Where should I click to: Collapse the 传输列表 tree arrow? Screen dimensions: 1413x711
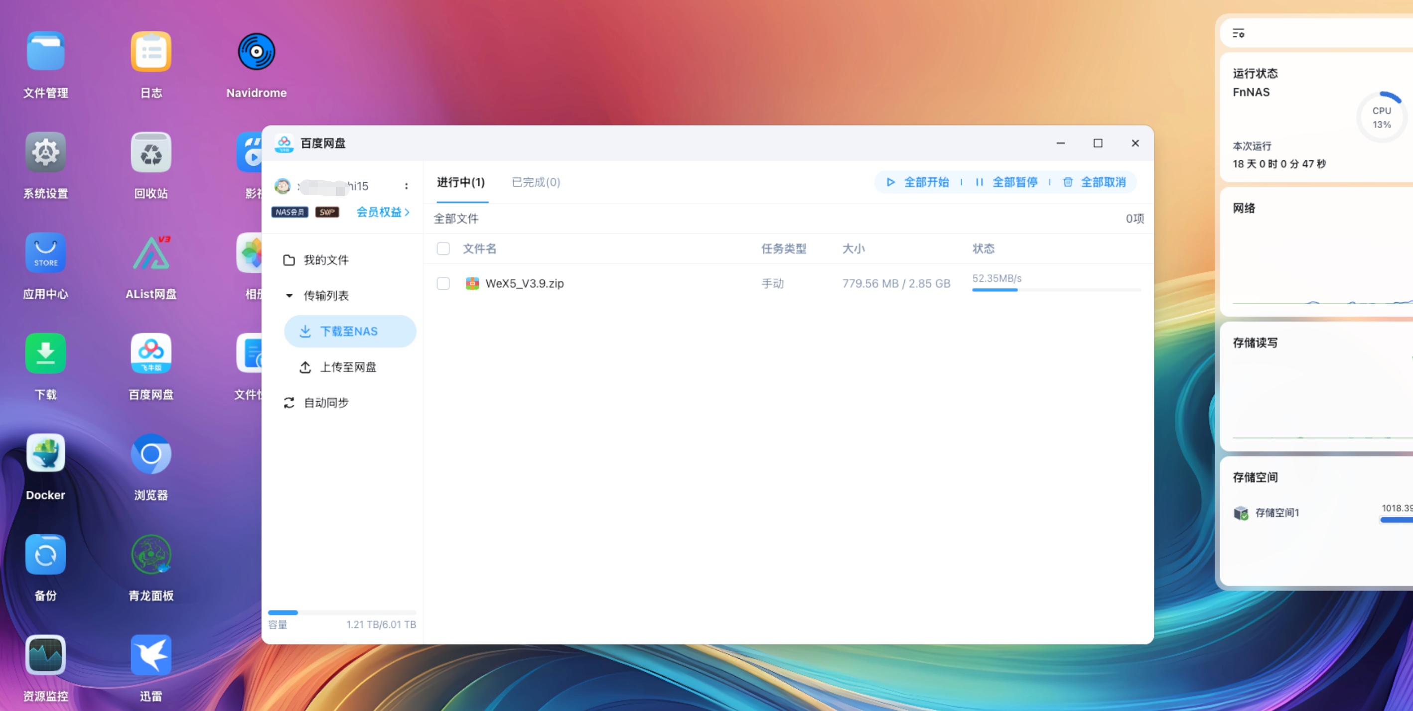point(289,296)
